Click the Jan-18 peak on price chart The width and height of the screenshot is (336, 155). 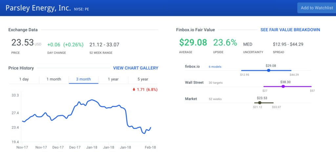(x=92, y=100)
